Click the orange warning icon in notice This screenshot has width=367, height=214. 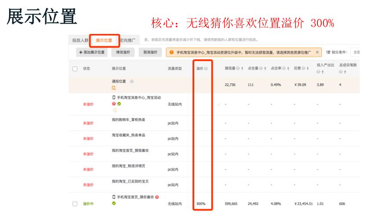coord(171,52)
